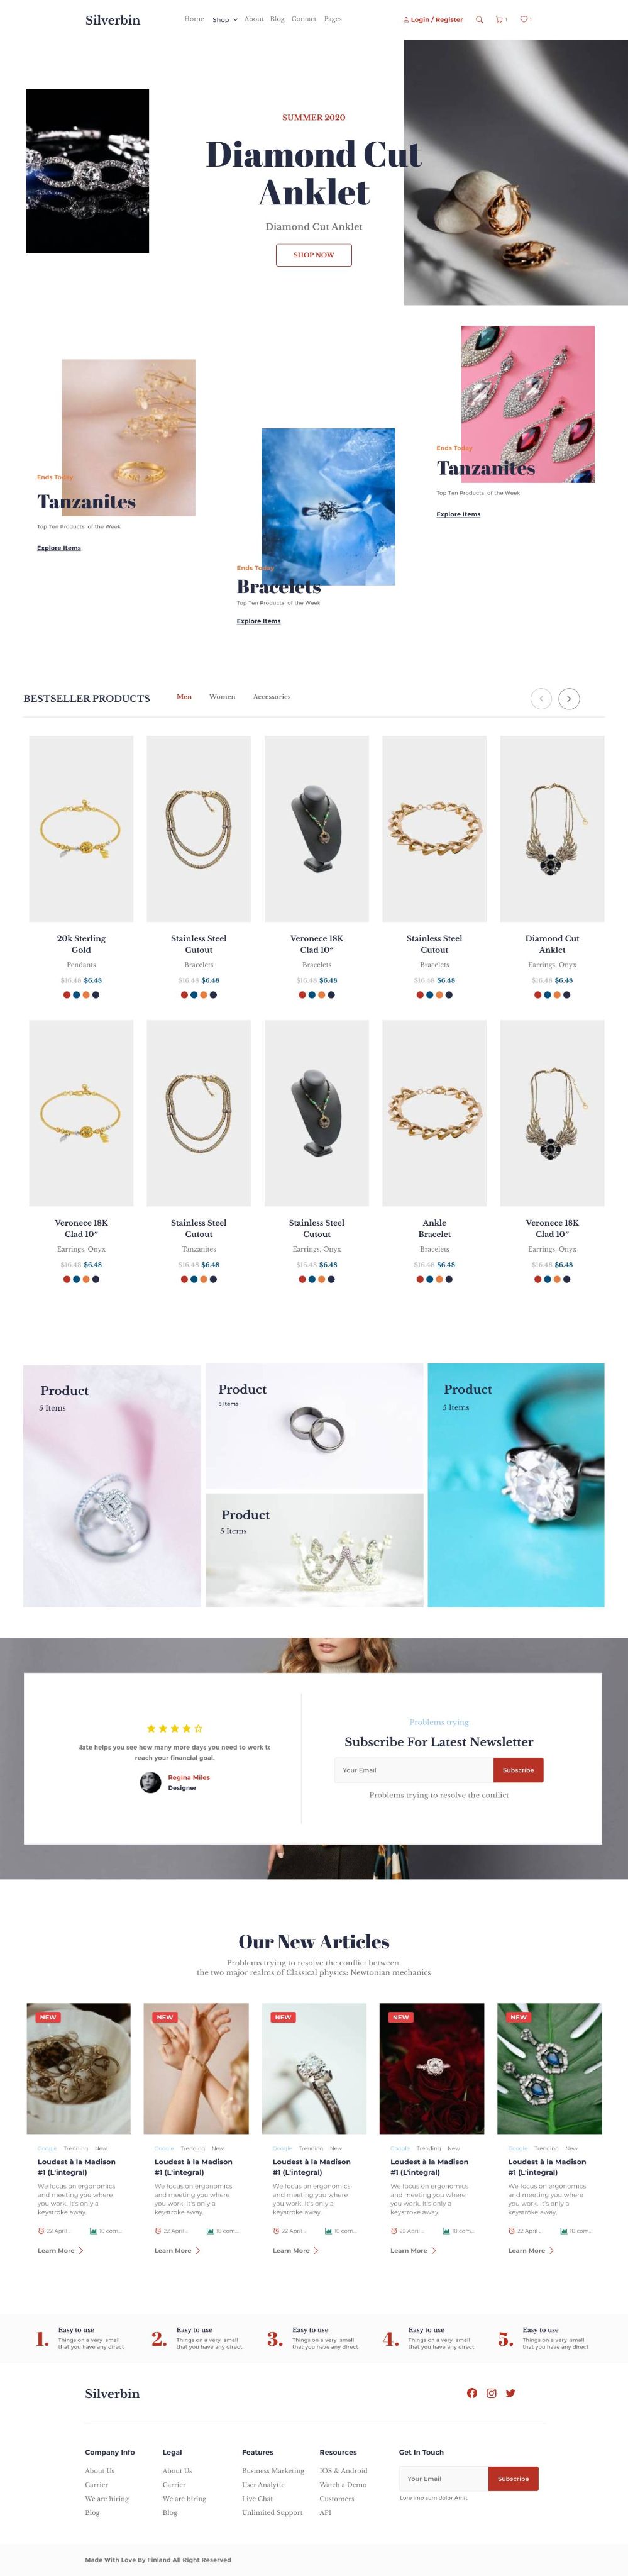Visit the Facebook page icon
Viewport: 628px width, 2576px height.
[472, 2392]
